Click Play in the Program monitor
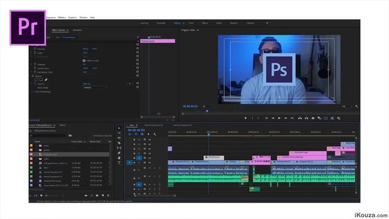Screen dimensions: 389x219 pos(279,118)
